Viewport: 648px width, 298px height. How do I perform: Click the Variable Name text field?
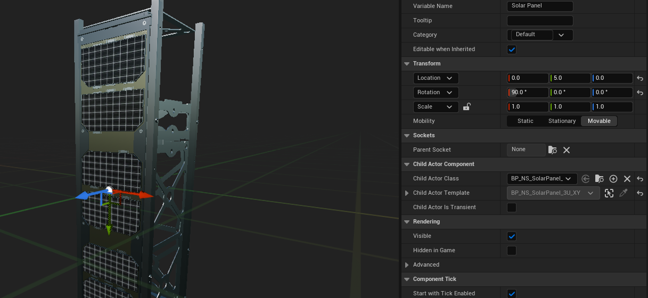[x=540, y=6]
